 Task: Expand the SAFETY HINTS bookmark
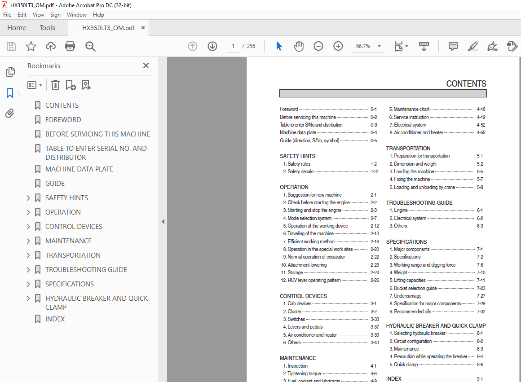tap(28, 198)
